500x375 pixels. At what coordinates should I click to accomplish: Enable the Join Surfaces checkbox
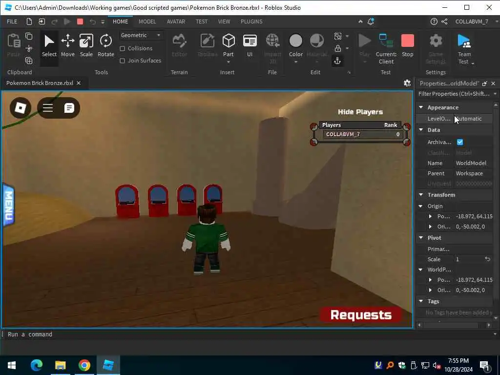pyautogui.click(x=122, y=61)
